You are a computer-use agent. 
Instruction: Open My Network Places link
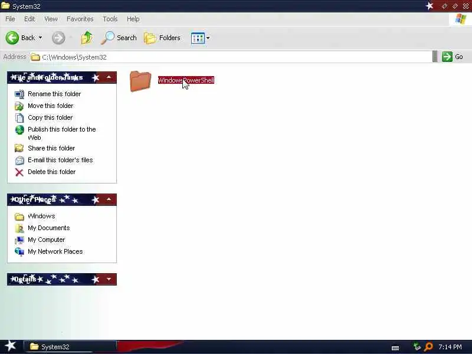[x=55, y=251]
